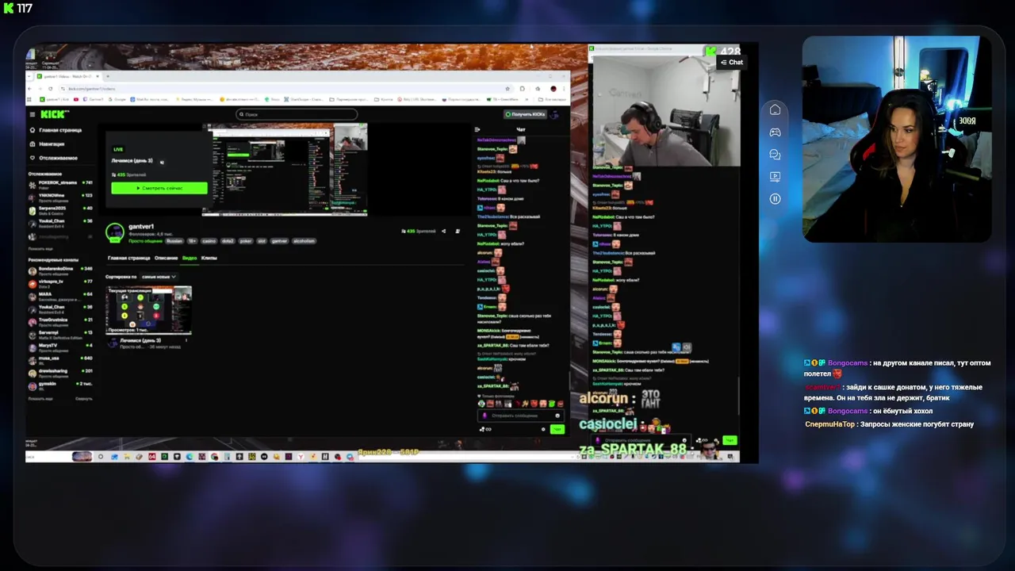This screenshot has width=1015, height=571.
Task: Click green Чат send button in right chat window
Action: click(x=730, y=440)
